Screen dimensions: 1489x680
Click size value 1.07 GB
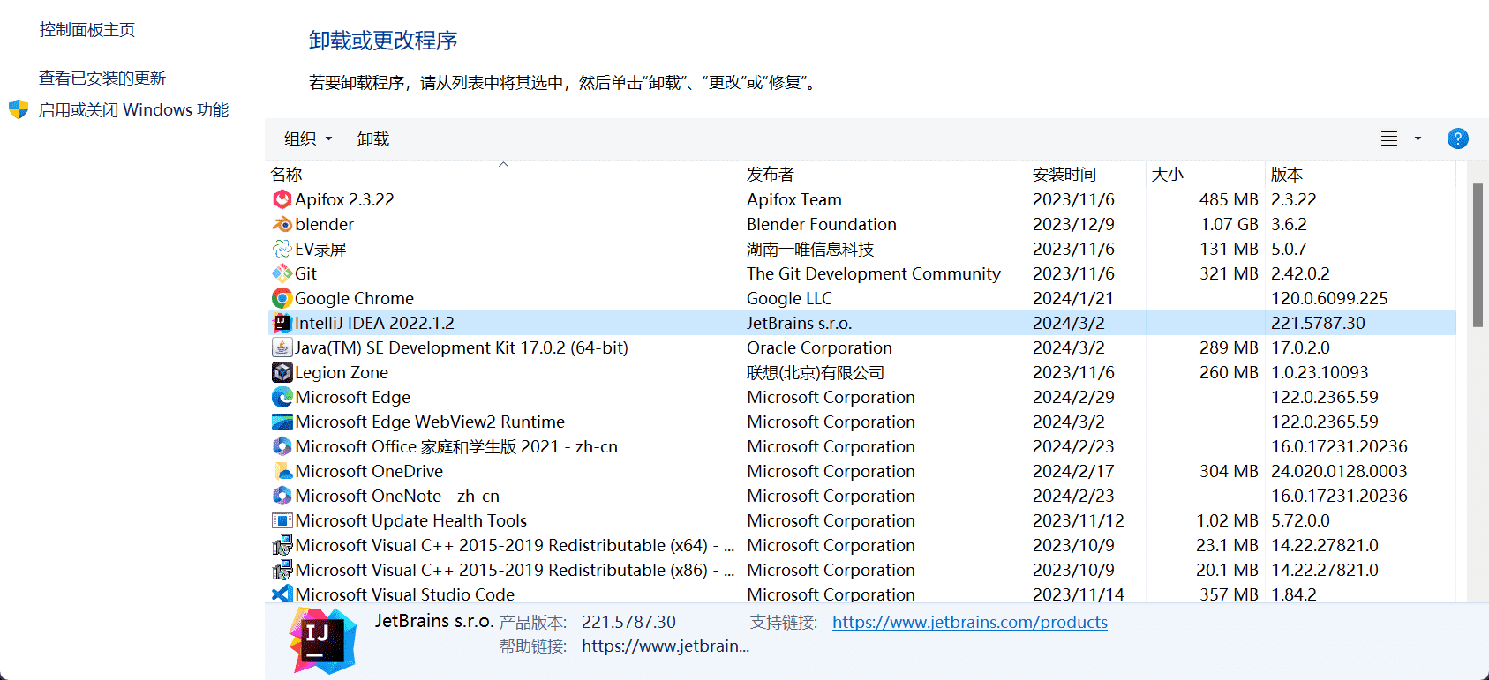(1230, 224)
